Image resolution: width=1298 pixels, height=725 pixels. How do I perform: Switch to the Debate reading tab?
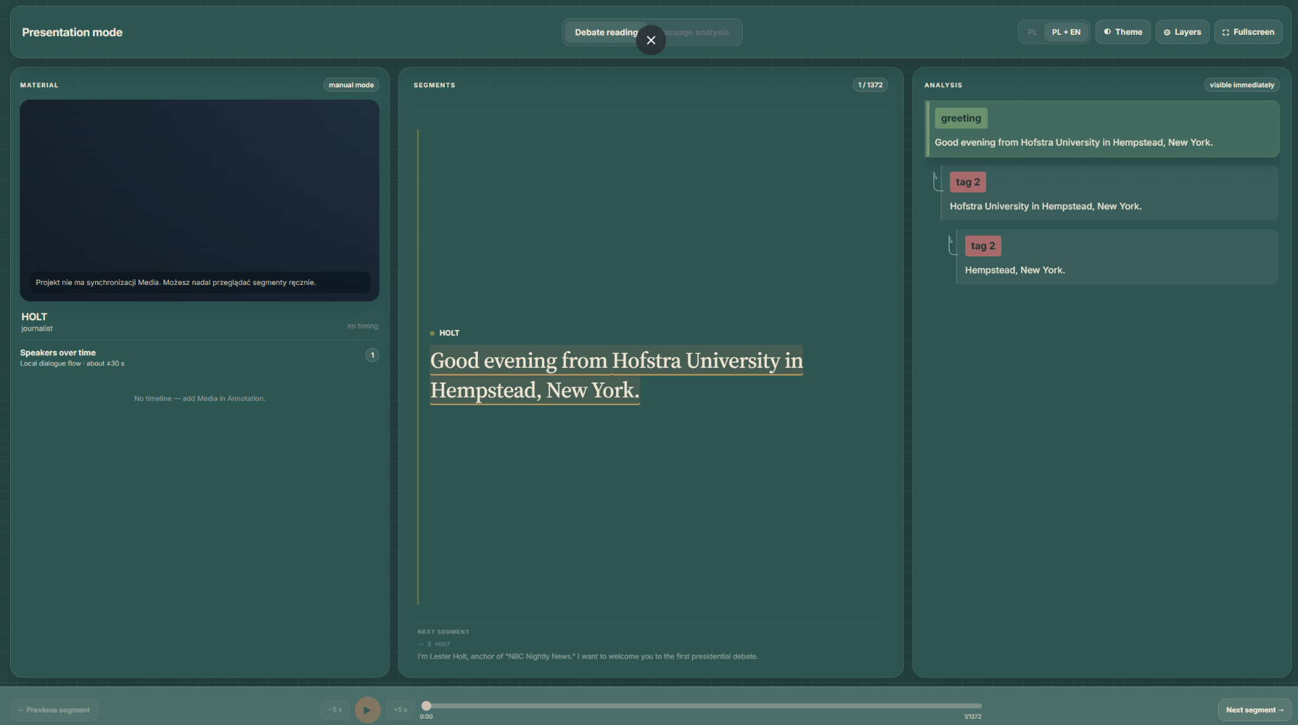(x=606, y=32)
